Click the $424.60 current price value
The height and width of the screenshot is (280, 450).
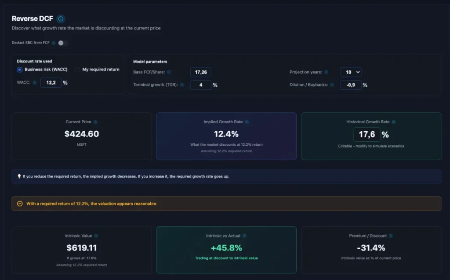coord(82,134)
